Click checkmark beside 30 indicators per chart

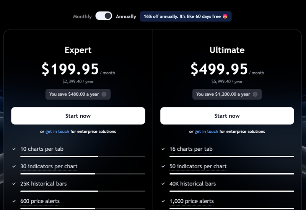tap(14, 167)
